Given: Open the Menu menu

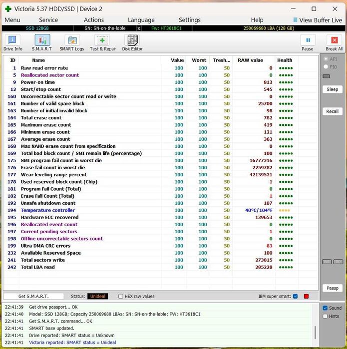Looking at the screenshot, I should (x=12, y=20).
